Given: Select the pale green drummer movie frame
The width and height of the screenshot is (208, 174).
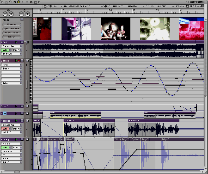Looking at the screenshot, I should tap(155, 29).
